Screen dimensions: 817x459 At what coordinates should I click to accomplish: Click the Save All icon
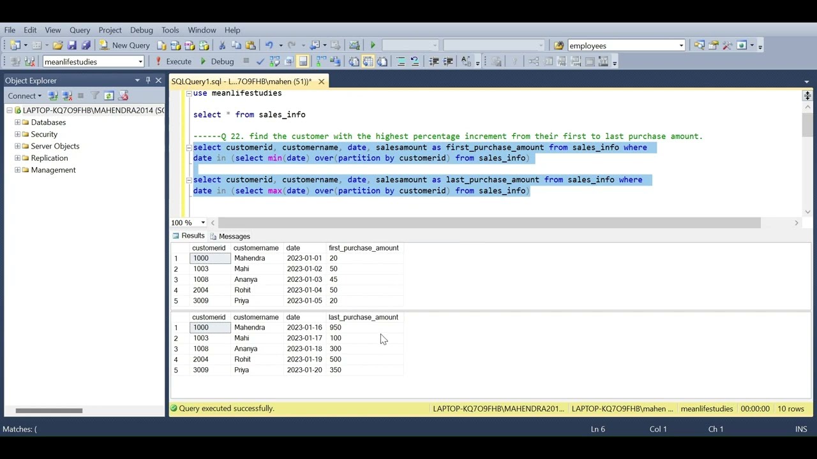click(86, 45)
